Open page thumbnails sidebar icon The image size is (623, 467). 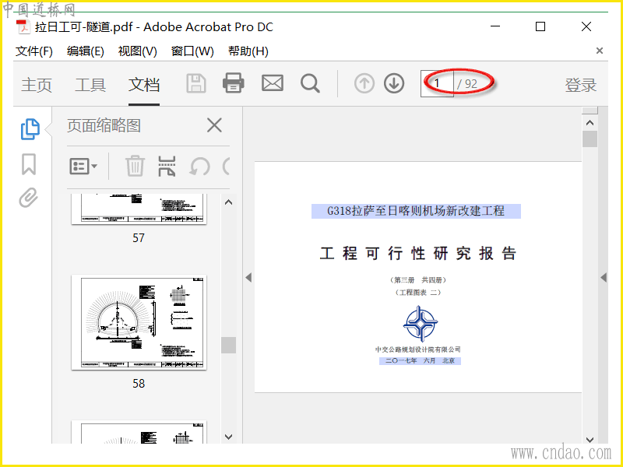click(x=30, y=129)
